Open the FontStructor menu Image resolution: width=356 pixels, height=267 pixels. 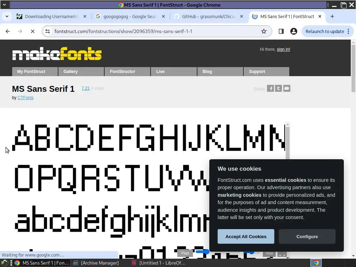point(127,72)
